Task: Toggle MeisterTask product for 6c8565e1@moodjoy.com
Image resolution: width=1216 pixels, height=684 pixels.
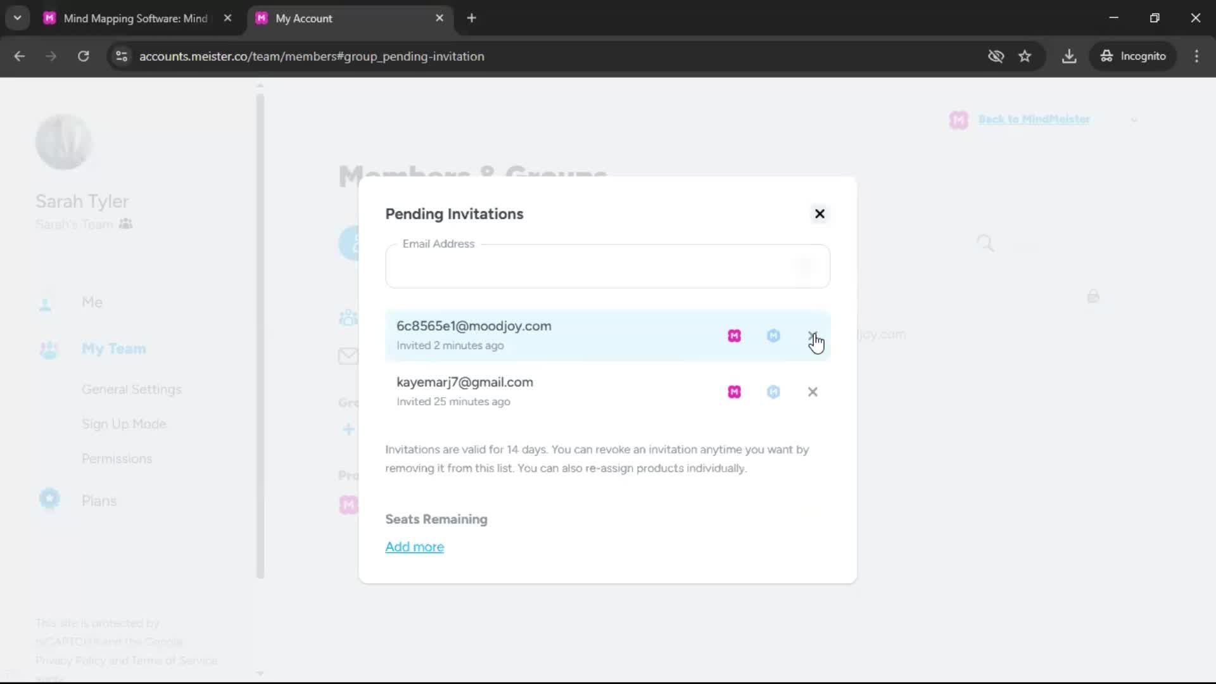Action: click(773, 336)
